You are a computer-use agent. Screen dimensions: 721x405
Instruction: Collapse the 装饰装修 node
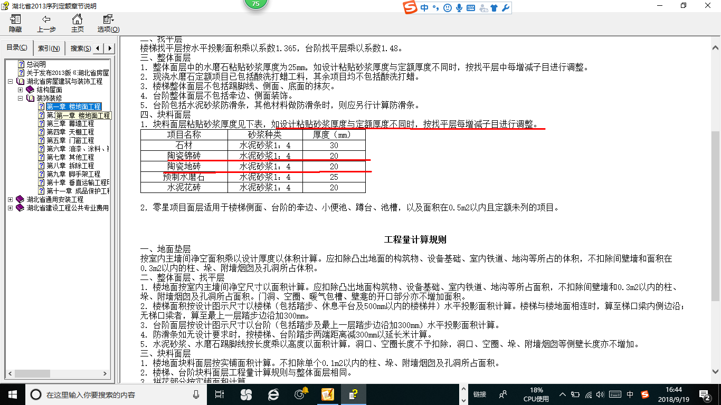click(x=21, y=99)
